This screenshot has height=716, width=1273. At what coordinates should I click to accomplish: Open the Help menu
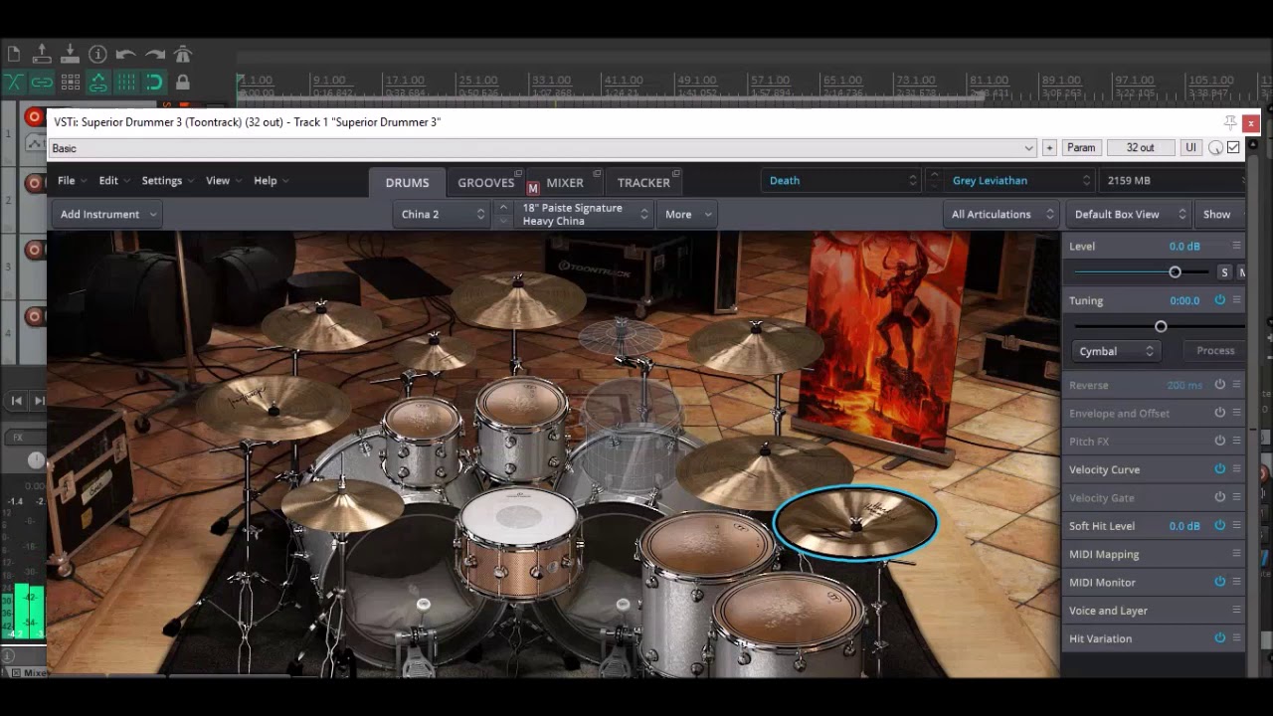pos(271,181)
